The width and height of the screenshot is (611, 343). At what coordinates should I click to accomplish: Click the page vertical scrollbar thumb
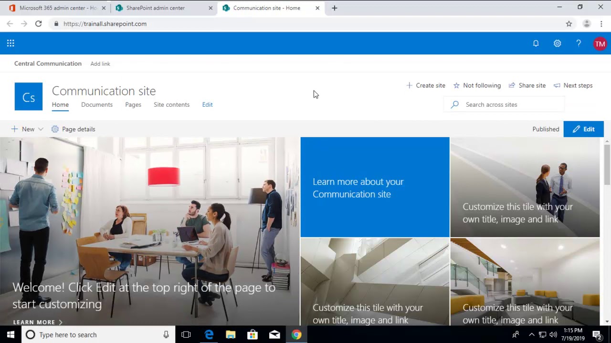coord(607,165)
